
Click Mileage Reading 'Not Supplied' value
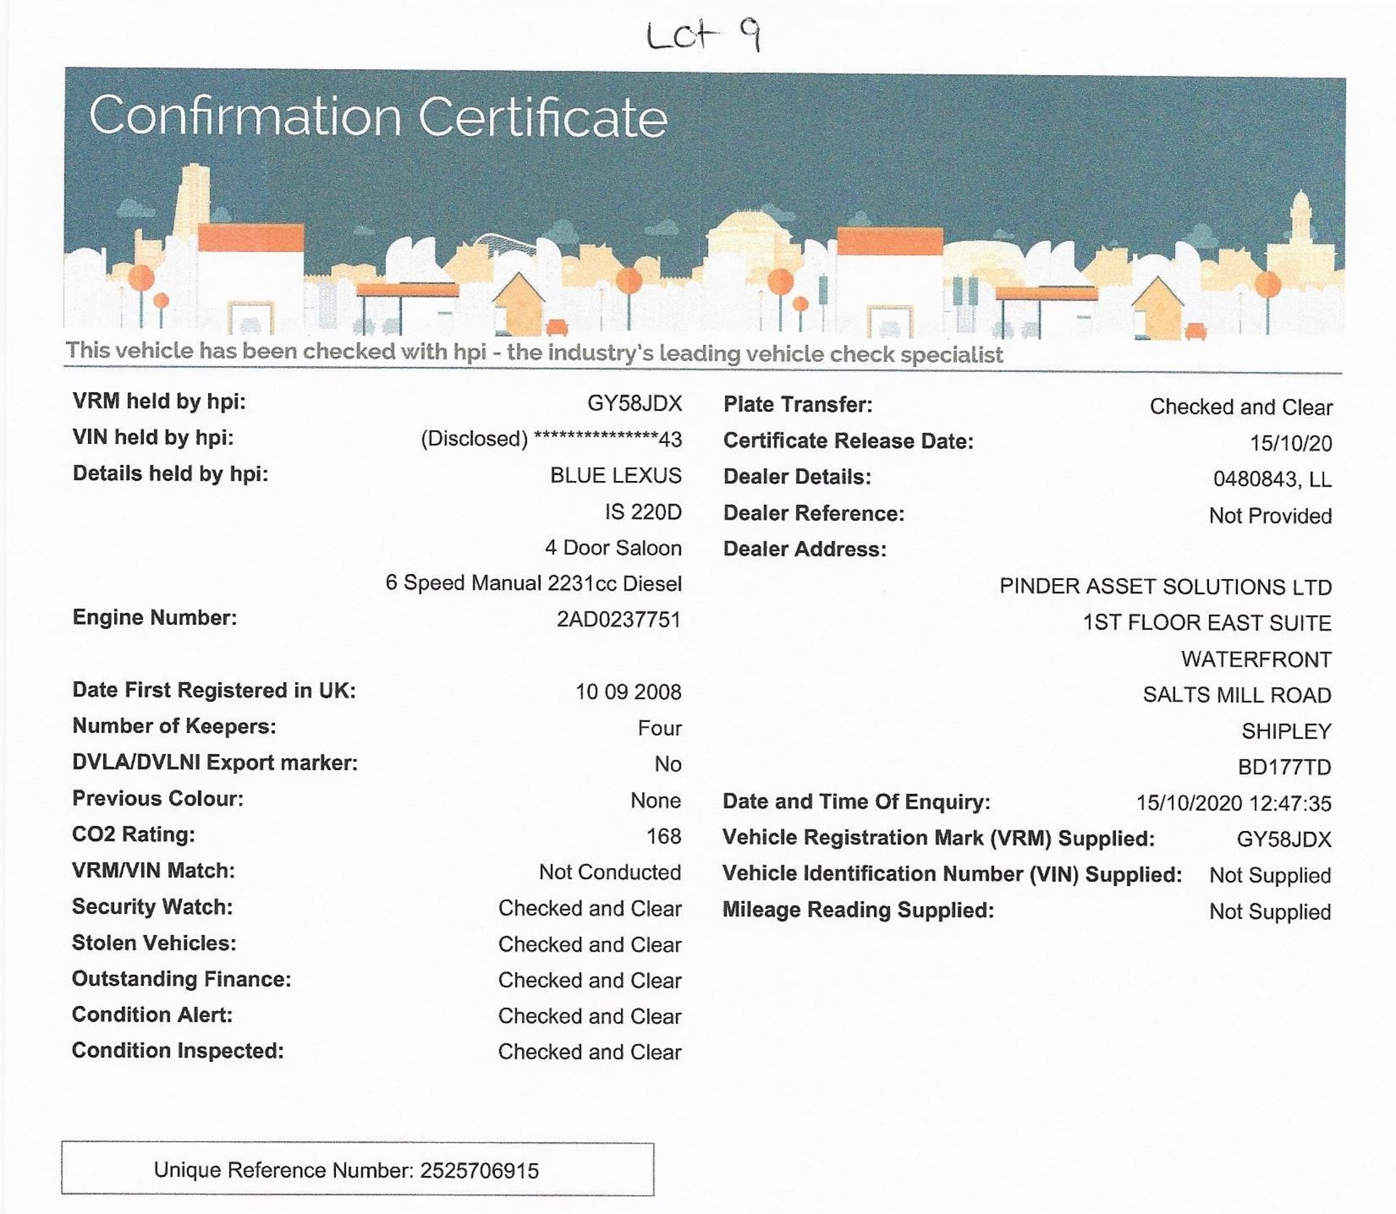[1270, 912]
